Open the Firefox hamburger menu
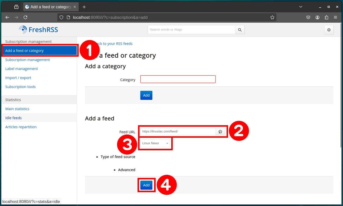Image resolution: width=343 pixels, height=206 pixels. coord(335,17)
